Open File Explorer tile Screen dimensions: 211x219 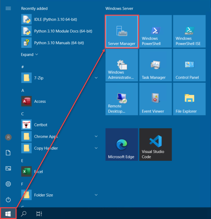pyautogui.click(x=189, y=99)
